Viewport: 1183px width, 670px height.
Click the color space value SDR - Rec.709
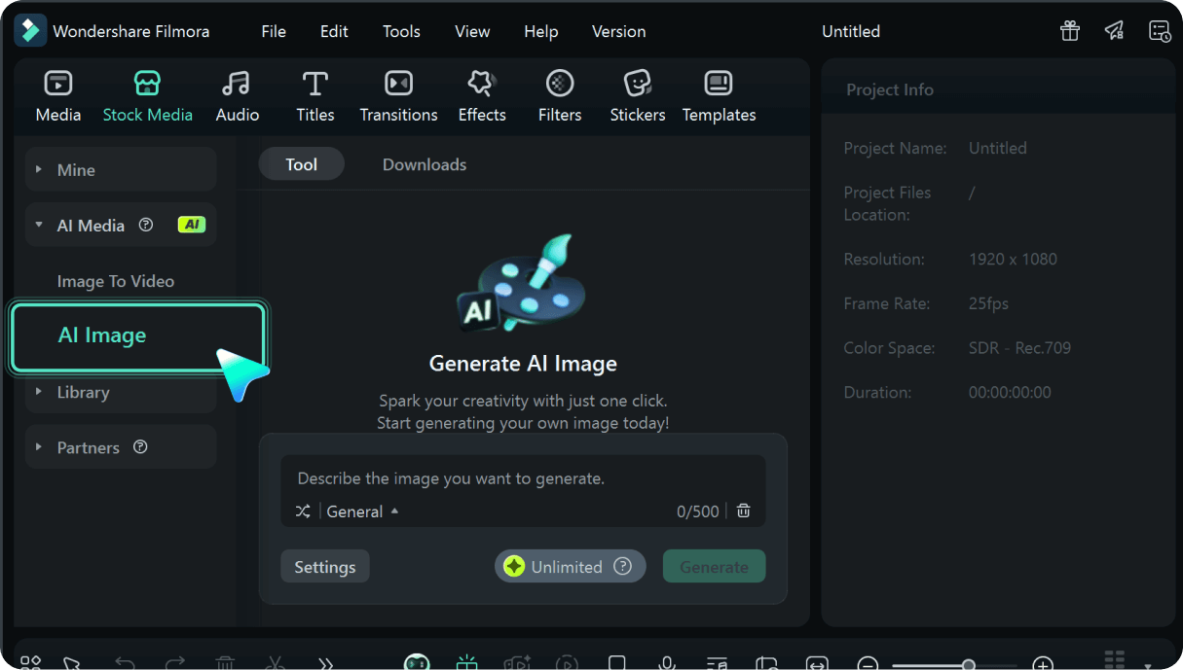tap(1019, 347)
